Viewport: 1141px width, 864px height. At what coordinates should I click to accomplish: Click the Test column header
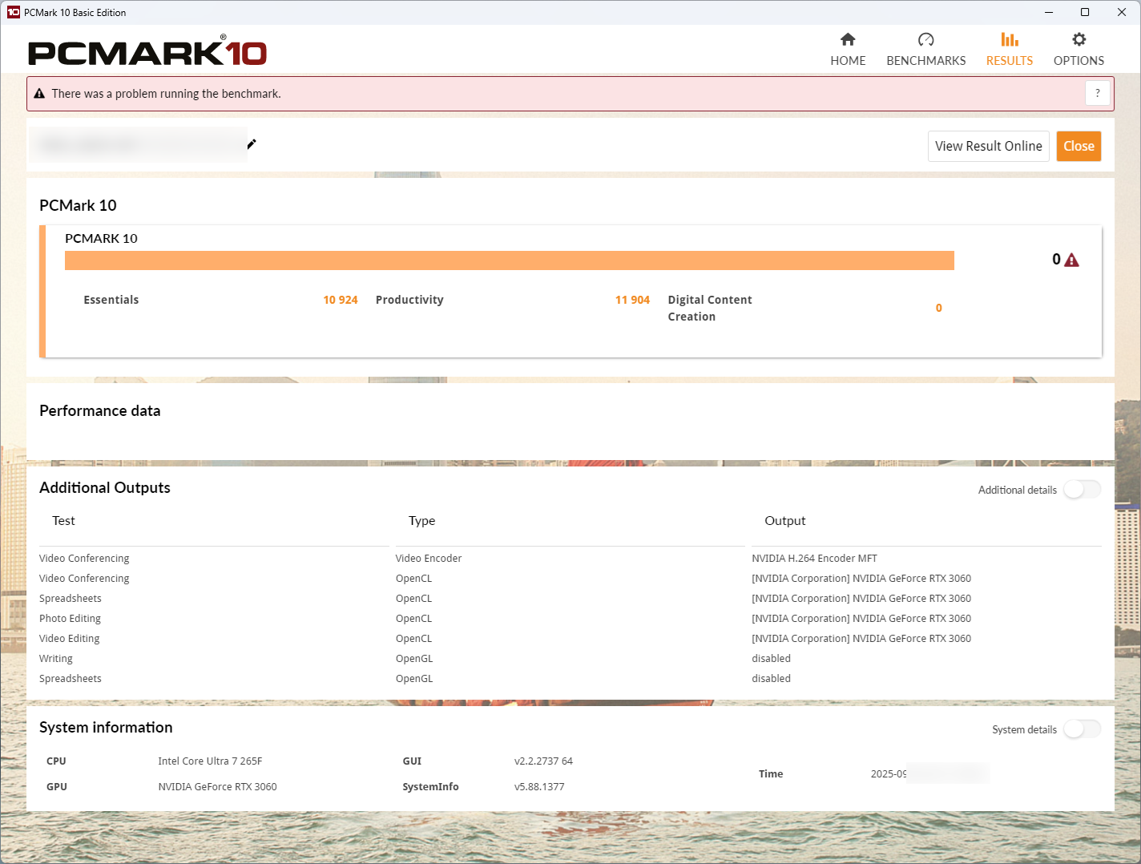pos(63,521)
